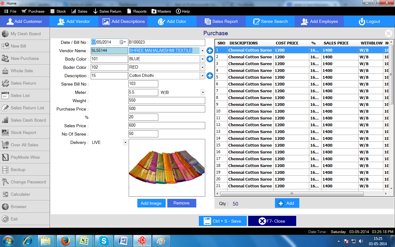Click the plus icon next to Description
Viewport: 395px width, 247px height.
click(210, 76)
